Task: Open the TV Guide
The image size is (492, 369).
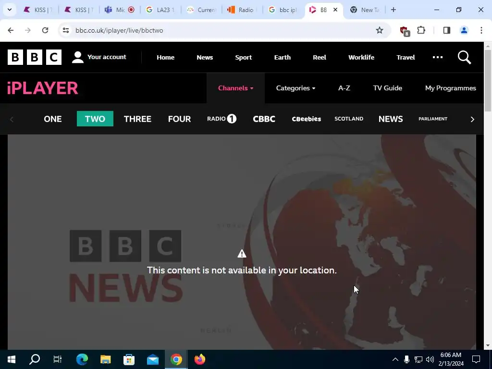Action: tap(388, 88)
